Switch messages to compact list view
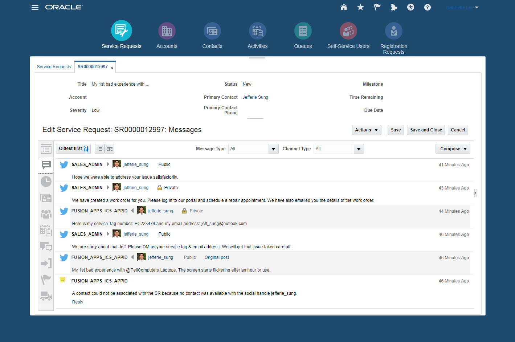 pos(100,149)
